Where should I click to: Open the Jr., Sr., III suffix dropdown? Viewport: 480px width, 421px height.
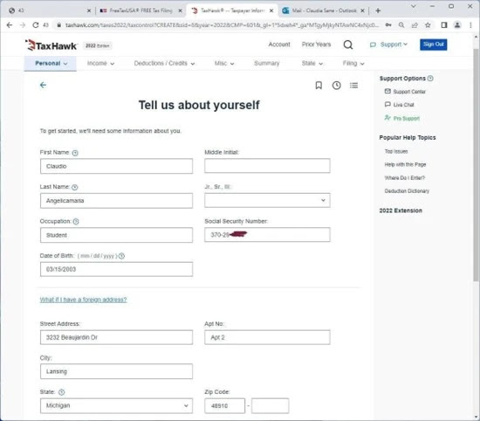pyautogui.click(x=267, y=200)
